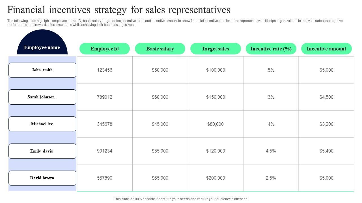
Task: Select the Target sales column header
Action: pyautogui.click(x=216, y=49)
